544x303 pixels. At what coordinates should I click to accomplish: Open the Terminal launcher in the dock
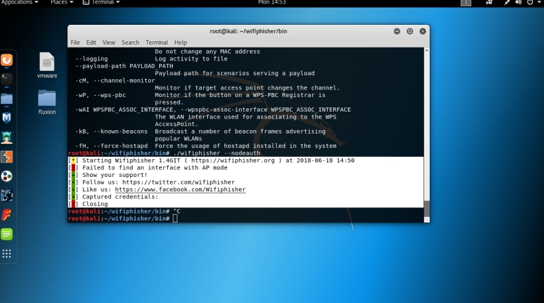[x=7, y=79]
